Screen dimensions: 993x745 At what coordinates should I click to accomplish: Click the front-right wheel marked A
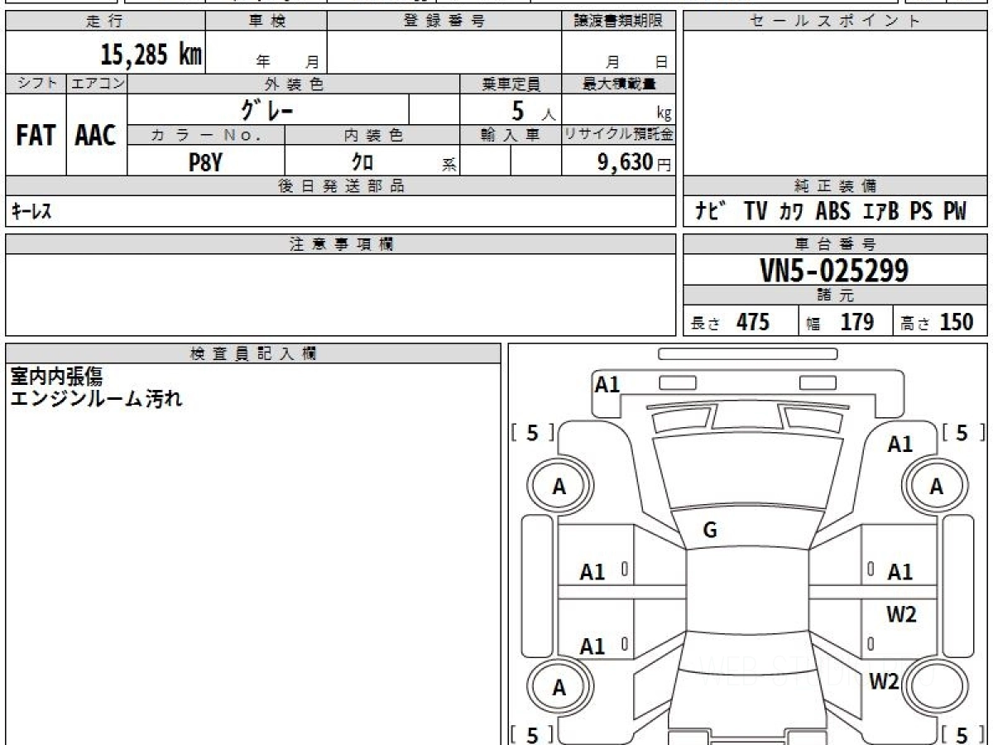pos(936,488)
